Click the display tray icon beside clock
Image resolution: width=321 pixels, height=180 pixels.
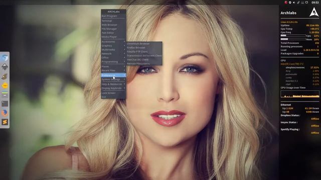[x=306, y=2]
